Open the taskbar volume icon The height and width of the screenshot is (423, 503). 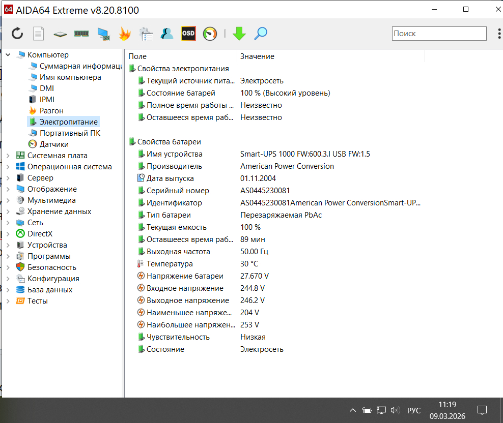pos(395,410)
